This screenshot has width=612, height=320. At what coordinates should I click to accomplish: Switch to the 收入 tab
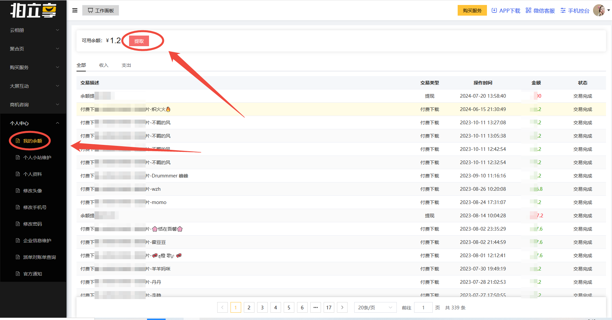pyautogui.click(x=104, y=65)
